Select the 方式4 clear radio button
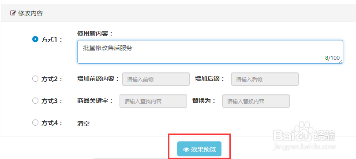Viewport: 356px width, 159px height. [x=35, y=123]
